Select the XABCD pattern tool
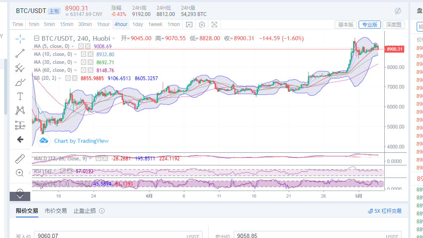Viewport: 423px width, 238px height. [x=20, y=110]
